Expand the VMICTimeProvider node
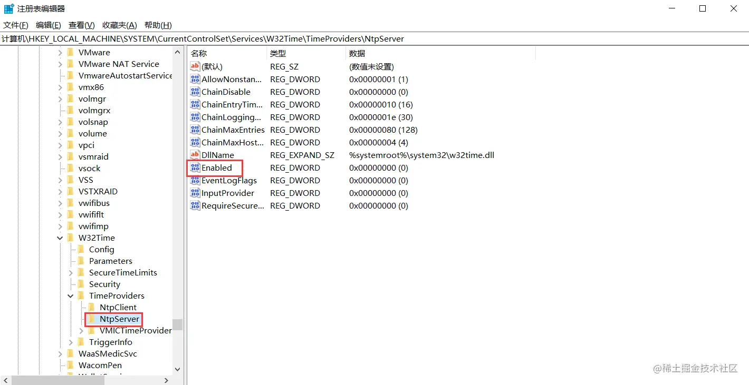This screenshot has width=749, height=385. click(x=81, y=331)
